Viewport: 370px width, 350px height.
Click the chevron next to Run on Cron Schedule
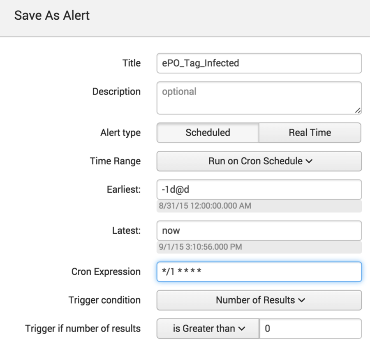tap(309, 161)
